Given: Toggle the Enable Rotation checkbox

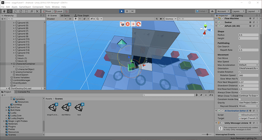Looking at the screenshot, I should pyautogui.click(x=240, y=72).
